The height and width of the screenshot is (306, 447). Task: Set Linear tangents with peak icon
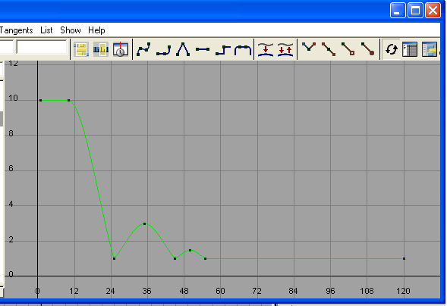(183, 49)
